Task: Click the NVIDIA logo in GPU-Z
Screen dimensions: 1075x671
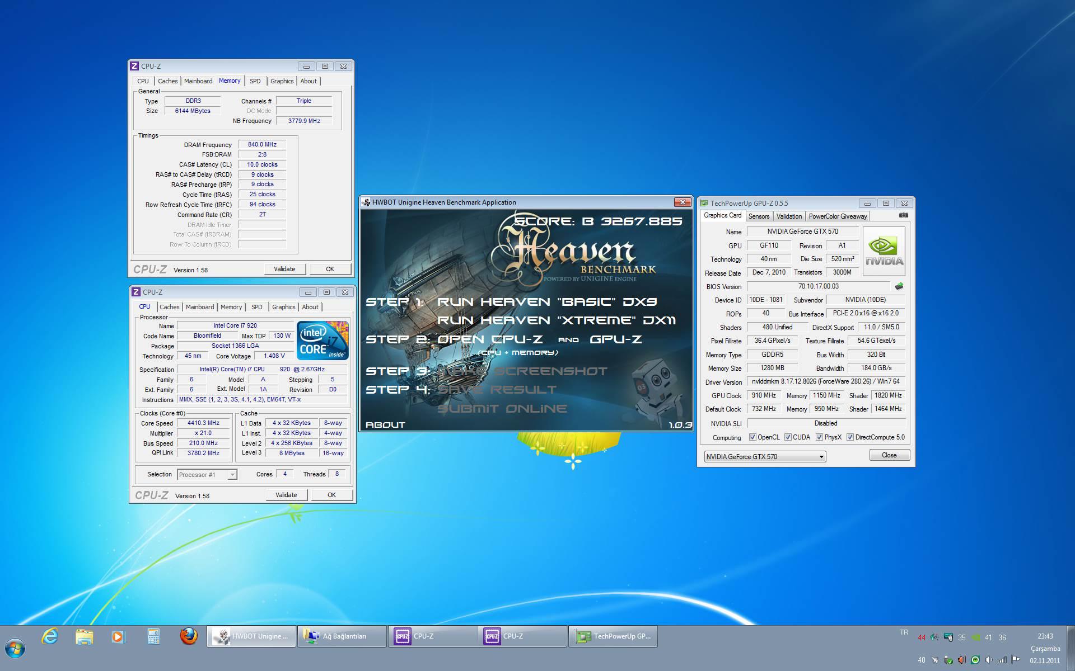Action: click(x=884, y=251)
